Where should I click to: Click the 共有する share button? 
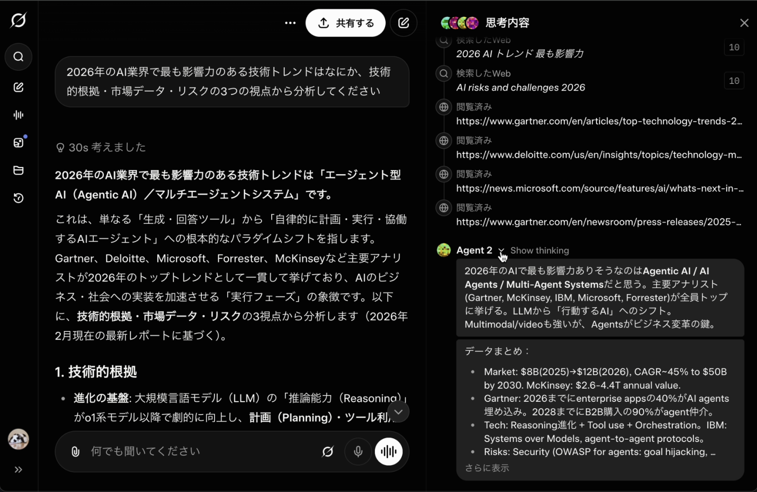(x=345, y=23)
